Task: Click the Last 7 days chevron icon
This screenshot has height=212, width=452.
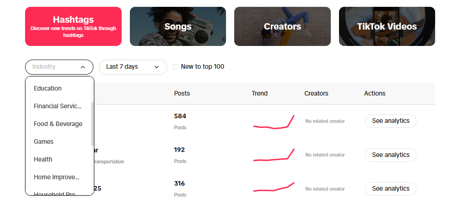Action: click(x=157, y=67)
